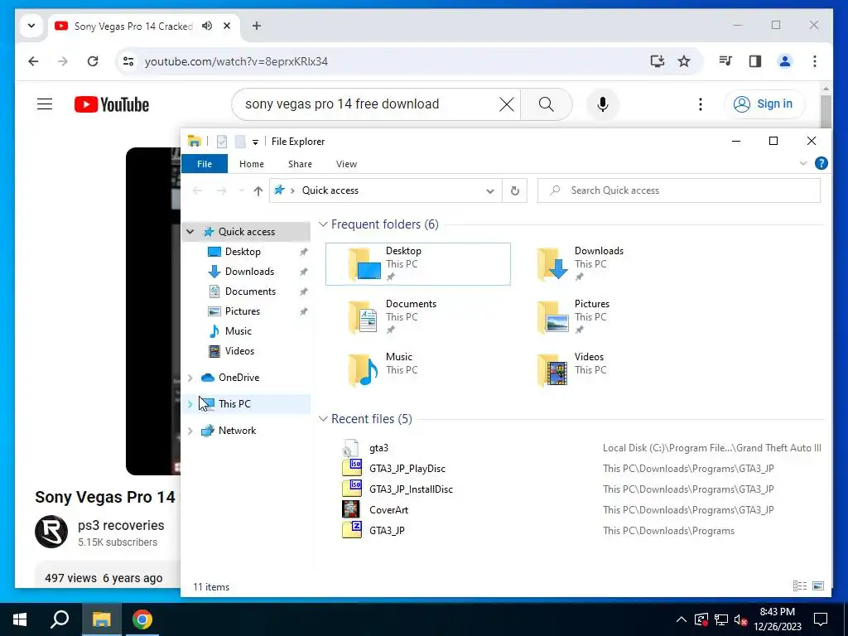This screenshot has height=636, width=848.
Task: Open YouTube settings three-dot menu
Action: click(701, 104)
